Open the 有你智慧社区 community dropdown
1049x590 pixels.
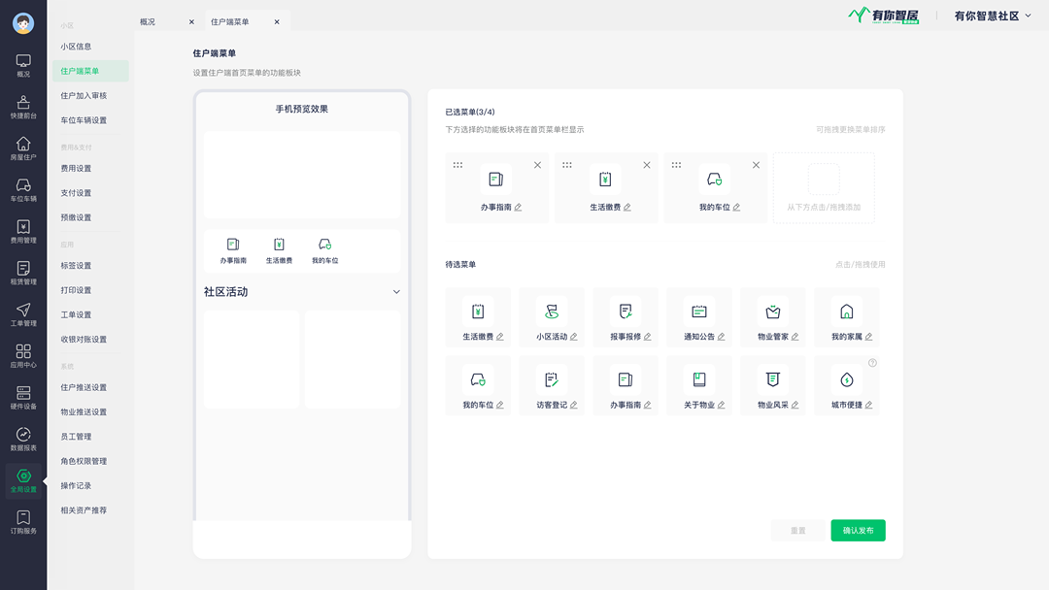pyautogui.click(x=1028, y=16)
